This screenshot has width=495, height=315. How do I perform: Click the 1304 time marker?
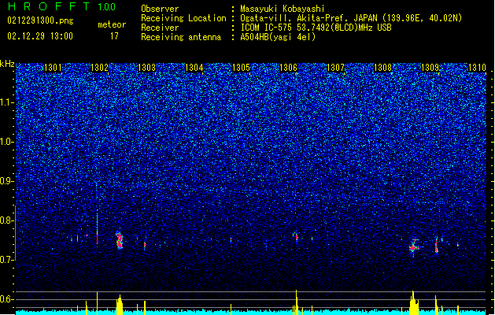[x=194, y=68]
